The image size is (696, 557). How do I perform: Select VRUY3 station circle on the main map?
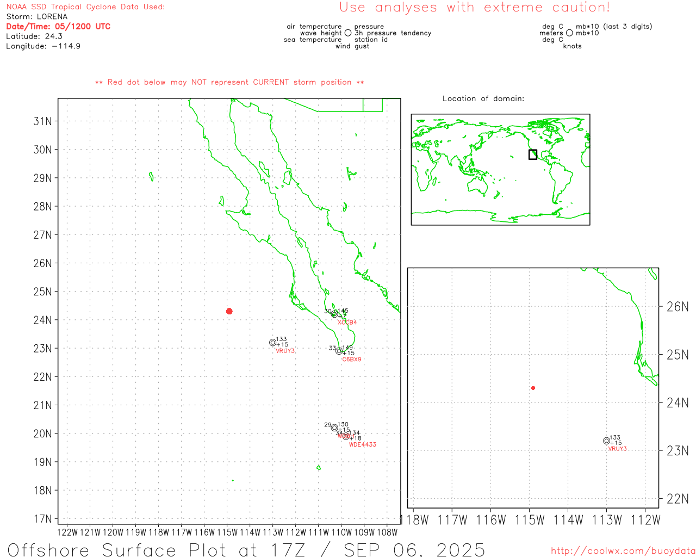(x=273, y=343)
